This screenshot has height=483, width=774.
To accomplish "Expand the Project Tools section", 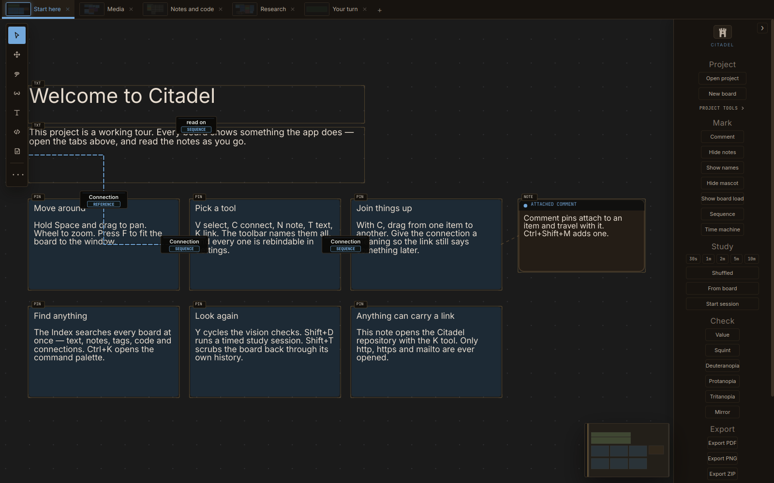I will coord(722,108).
